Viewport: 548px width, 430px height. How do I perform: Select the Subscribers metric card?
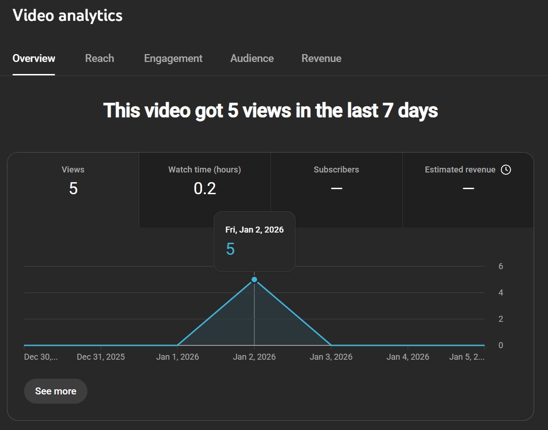[x=336, y=190]
